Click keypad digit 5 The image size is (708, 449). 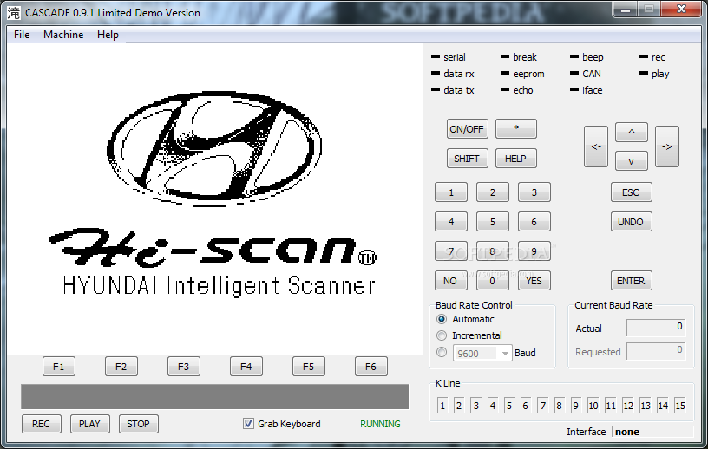[493, 222]
